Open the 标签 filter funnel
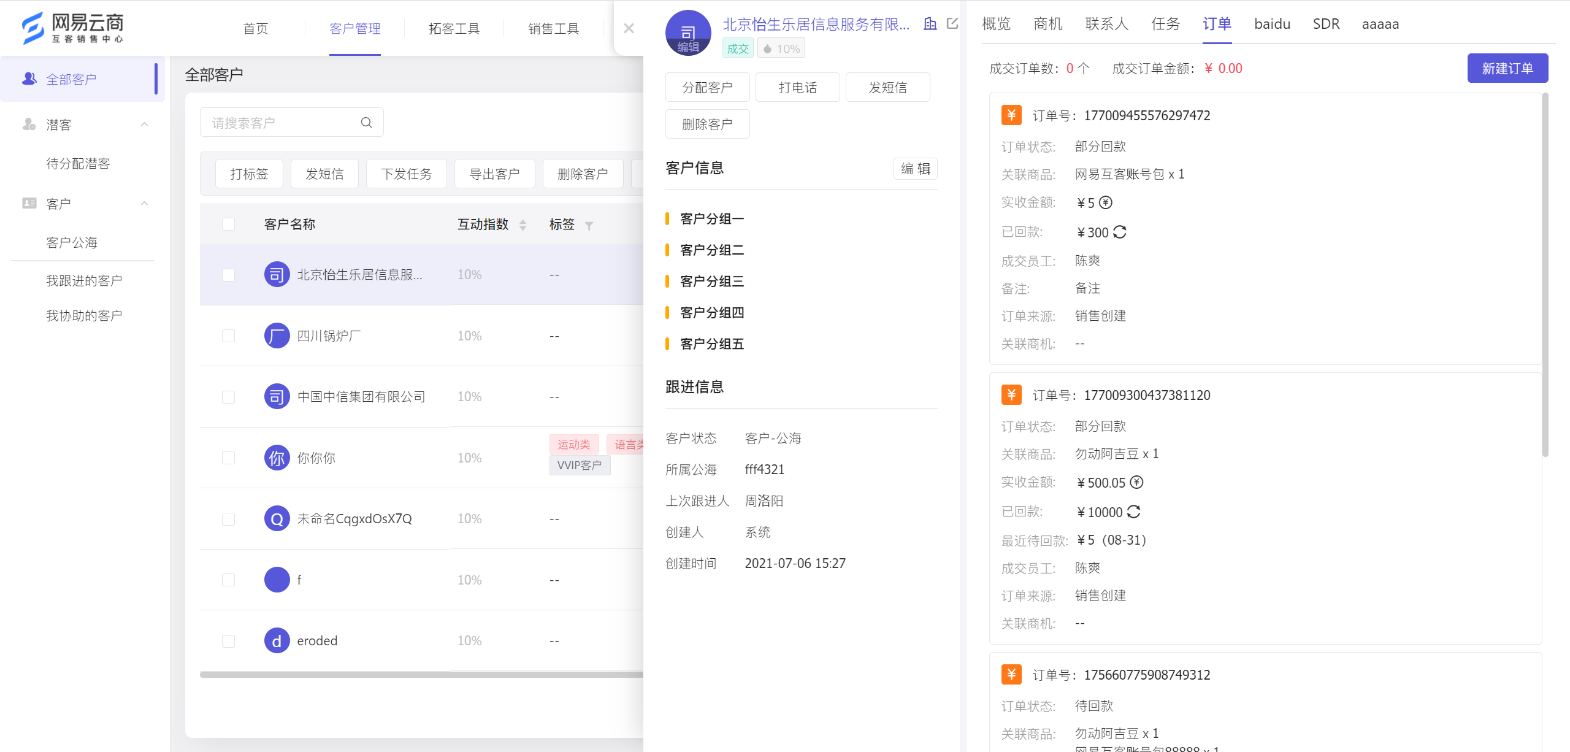The height and width of the screenshot is (752, 1570). pos(589,226)
